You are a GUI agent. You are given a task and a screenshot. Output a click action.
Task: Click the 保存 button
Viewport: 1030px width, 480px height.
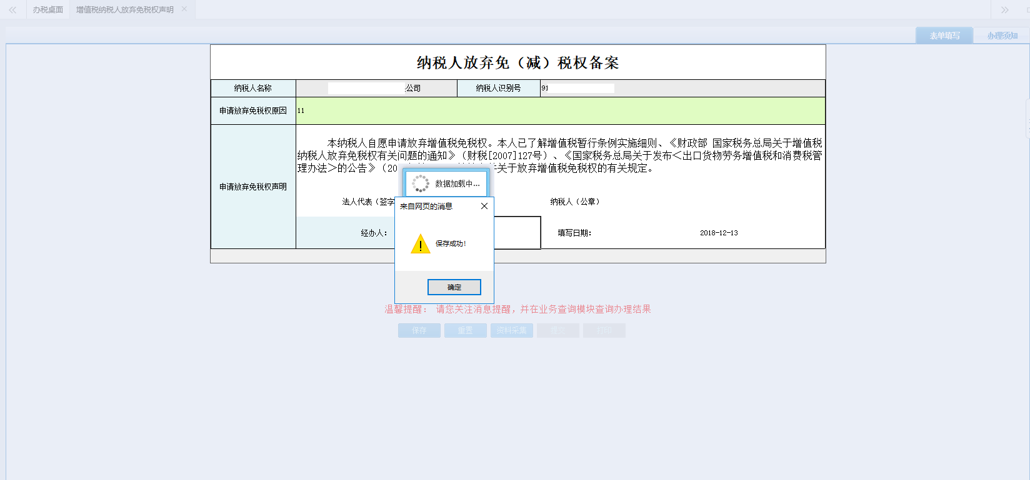[x=419, y=330]
